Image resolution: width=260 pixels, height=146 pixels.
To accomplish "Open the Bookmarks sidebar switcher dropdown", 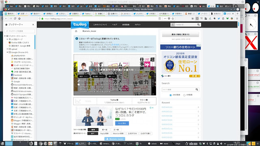I will pyautogui.click(x=15, y=24).
